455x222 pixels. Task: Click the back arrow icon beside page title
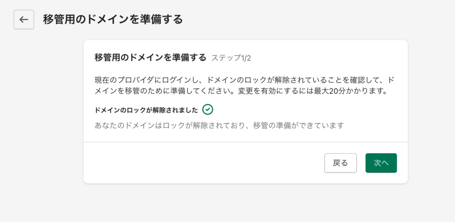tap(24, 20)
